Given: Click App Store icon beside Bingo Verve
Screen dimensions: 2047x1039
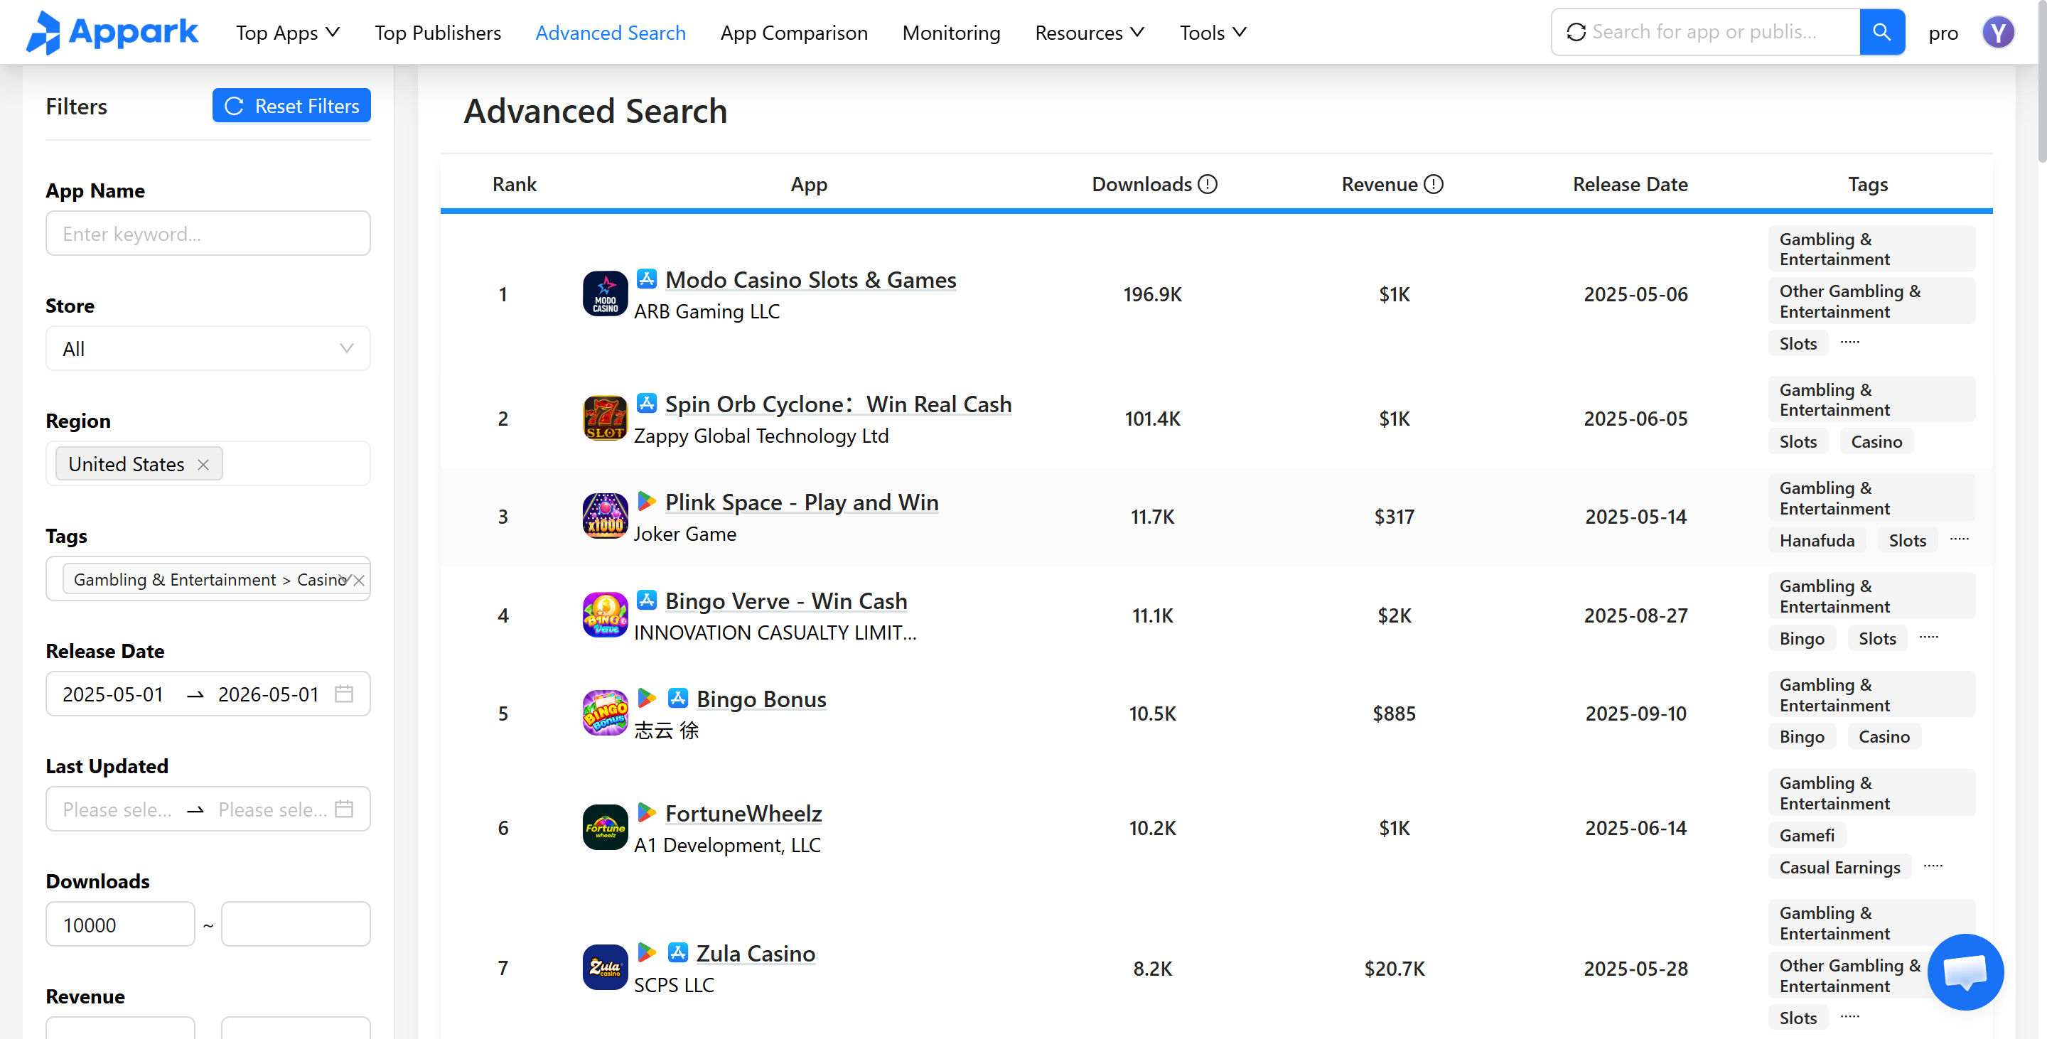Looking at the screenshot, I should [x=647, y=600].
